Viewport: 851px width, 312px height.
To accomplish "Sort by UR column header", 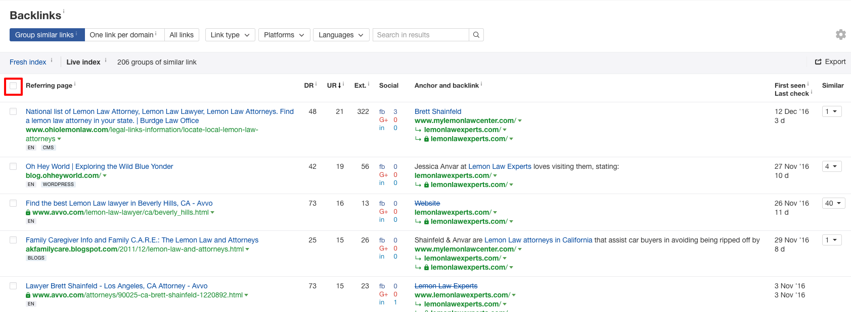I will point(334,85).
